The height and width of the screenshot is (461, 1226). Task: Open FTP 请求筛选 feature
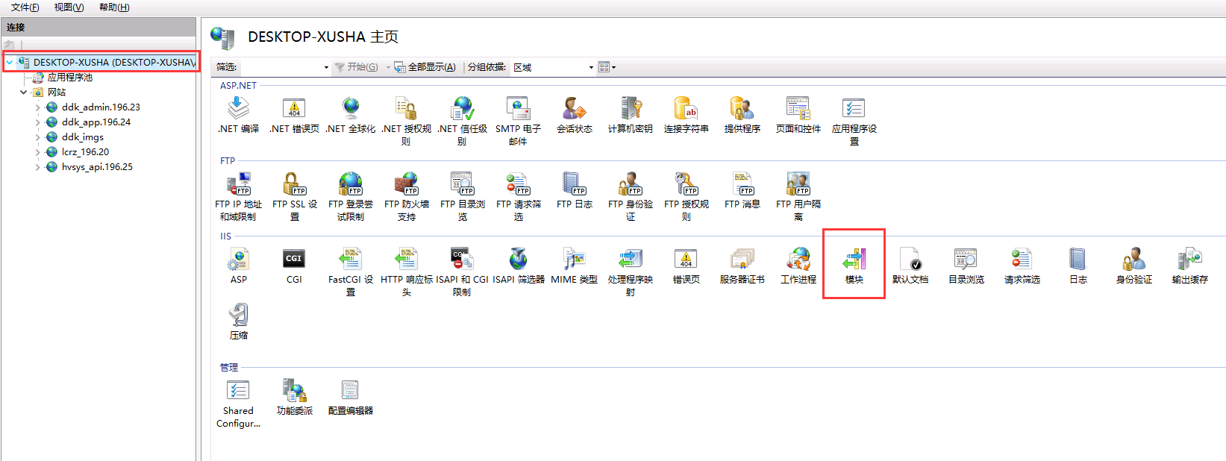[x=519, y=196]
